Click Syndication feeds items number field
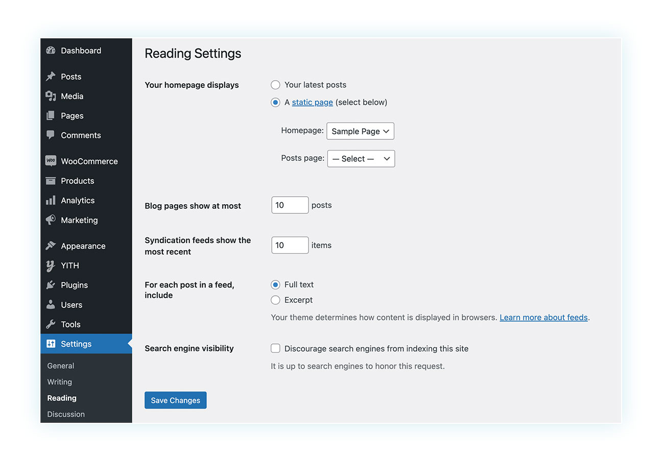This screenshot has height=455, width=664. tap(290, 245)
